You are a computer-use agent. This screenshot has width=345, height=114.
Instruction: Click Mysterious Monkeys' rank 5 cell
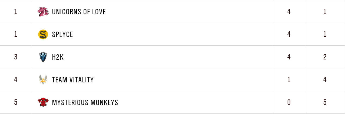tap(16, 103)
